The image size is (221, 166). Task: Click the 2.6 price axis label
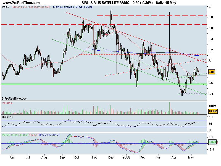(211, 83)
